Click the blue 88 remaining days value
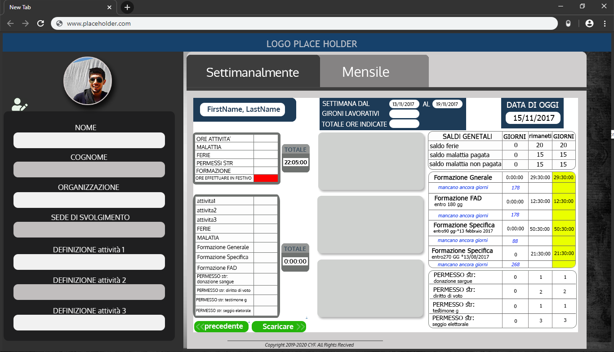The image size is (614, 352). [515, 241]
